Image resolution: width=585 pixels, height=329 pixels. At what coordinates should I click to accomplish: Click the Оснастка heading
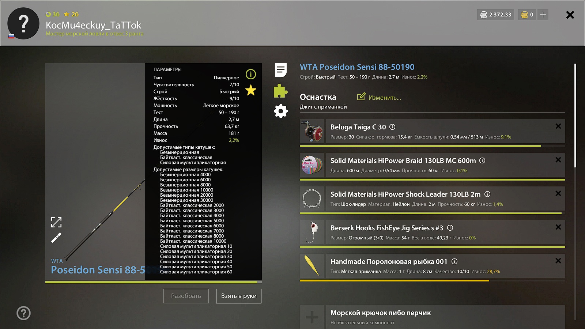(x=318, y=97)
